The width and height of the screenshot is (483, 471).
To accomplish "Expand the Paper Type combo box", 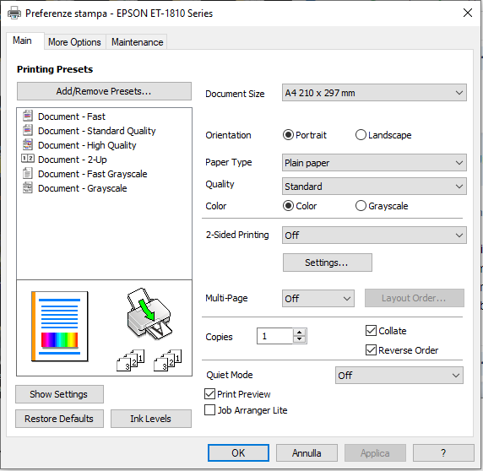I will [374, 163].
